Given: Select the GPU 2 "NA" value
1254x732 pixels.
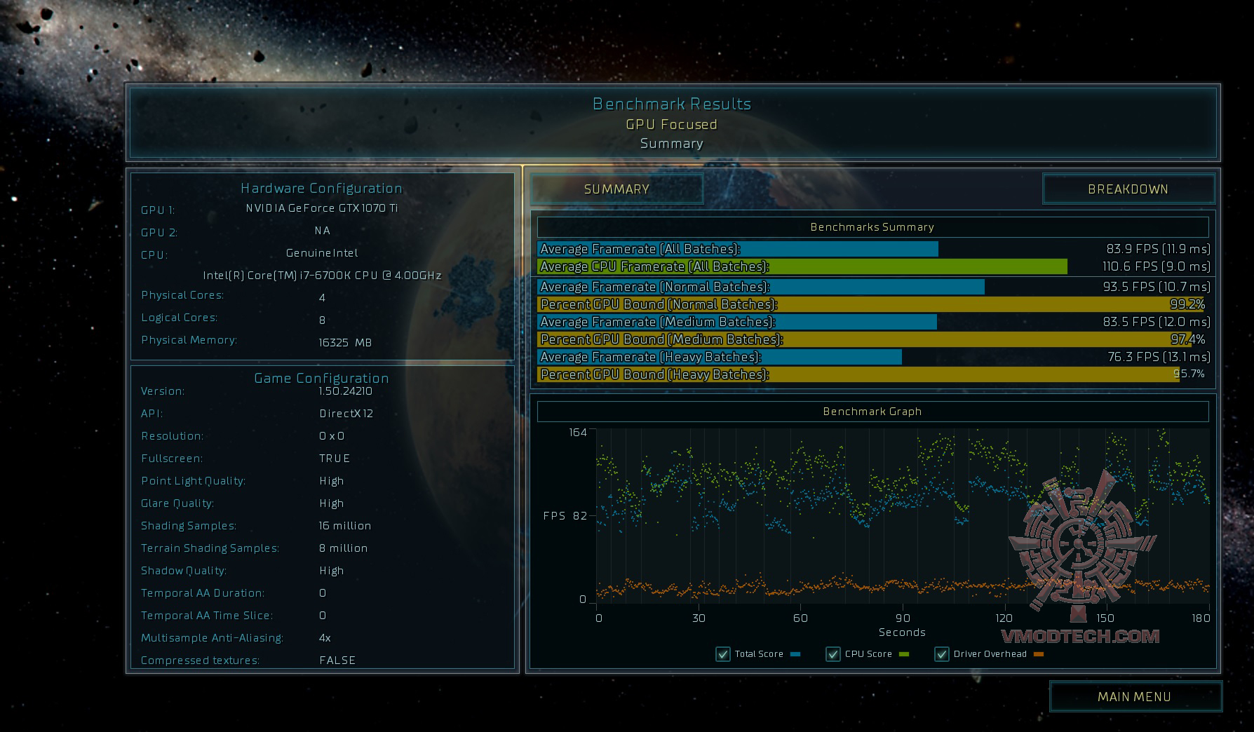Looking at the screenshot, I should [323, 231].
